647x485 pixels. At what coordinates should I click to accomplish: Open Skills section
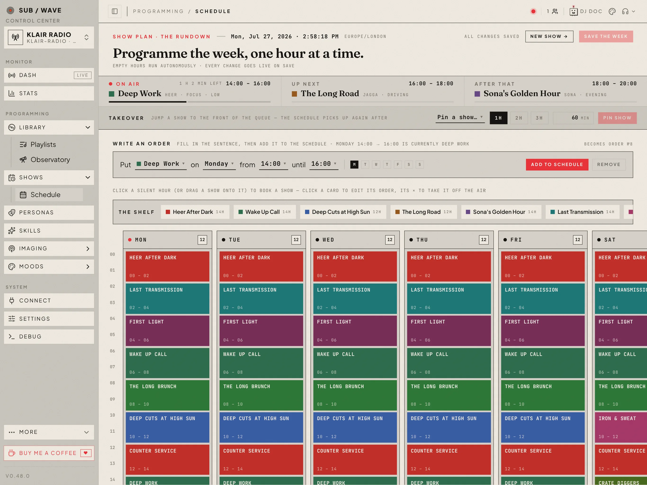pyautogui.click(x=49, y=231)
